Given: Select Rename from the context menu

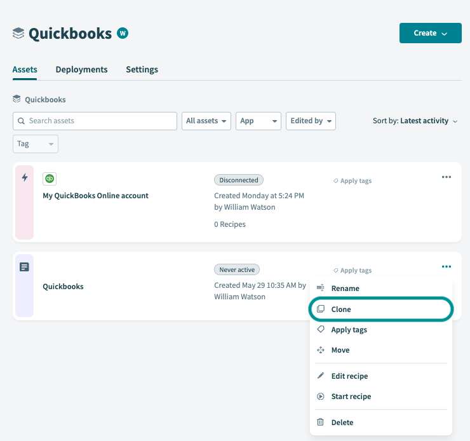Looking at the screenshot, I should click(380, 288).
